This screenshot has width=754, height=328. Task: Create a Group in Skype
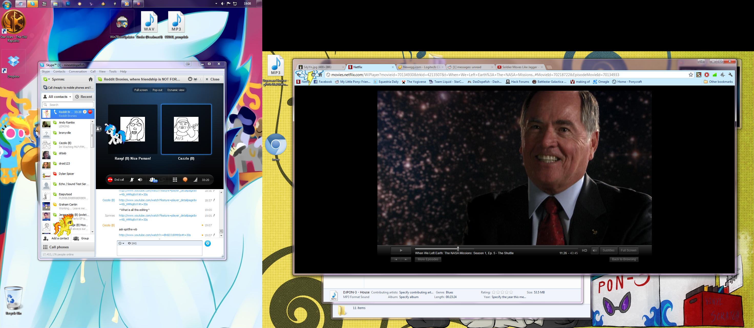coord(81,238)
